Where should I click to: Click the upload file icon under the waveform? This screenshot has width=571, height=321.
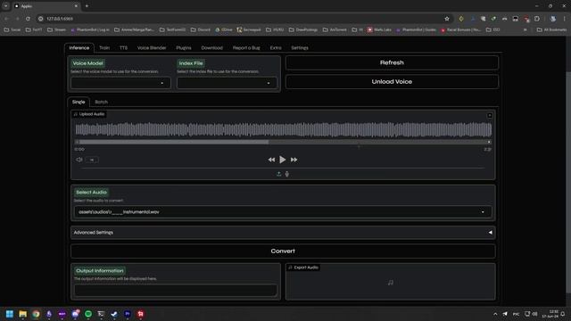coord(278,174)
